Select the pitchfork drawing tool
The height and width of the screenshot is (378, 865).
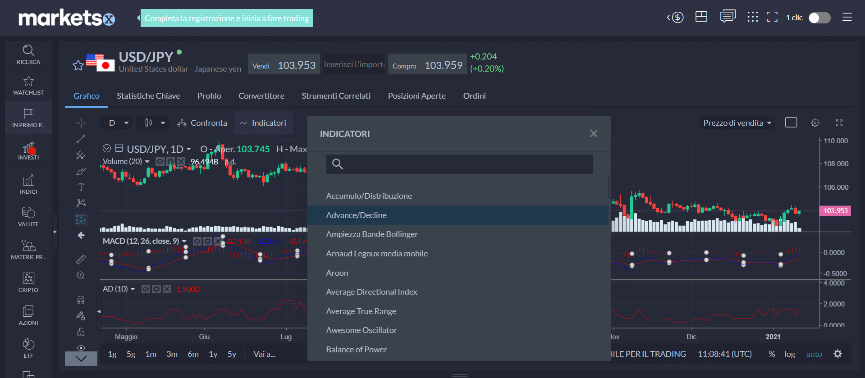pos(81,155)
